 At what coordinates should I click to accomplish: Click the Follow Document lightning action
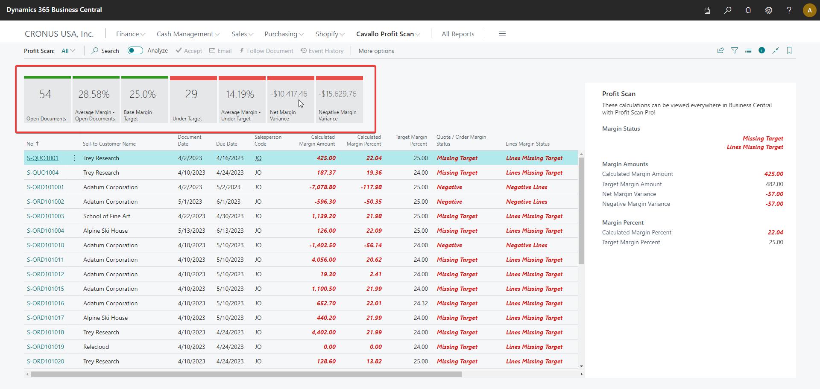[x=266, y=50]
